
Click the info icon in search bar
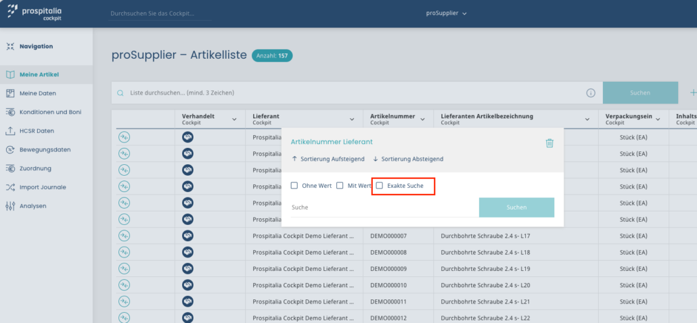coord(591,93)
